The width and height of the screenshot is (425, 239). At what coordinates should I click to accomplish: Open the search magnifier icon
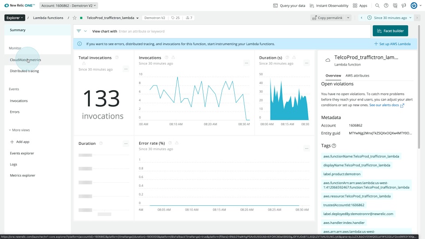[377, 5]
